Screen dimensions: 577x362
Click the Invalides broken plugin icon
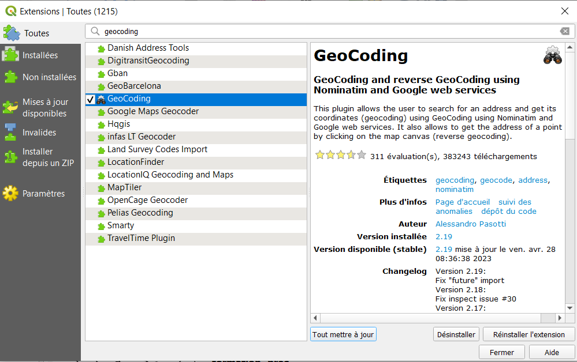pos(10,132)
